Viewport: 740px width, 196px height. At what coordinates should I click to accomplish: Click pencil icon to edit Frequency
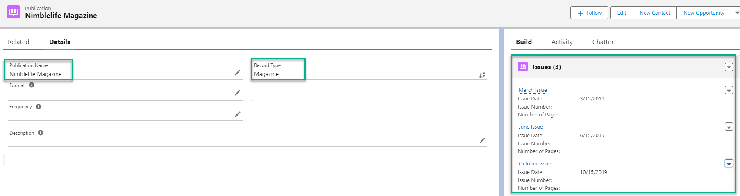pos(237,114)
